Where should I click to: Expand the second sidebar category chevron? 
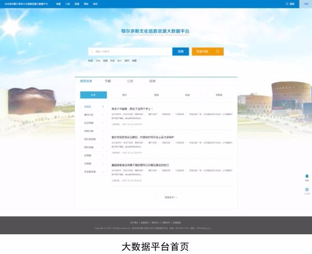[103, 115]
